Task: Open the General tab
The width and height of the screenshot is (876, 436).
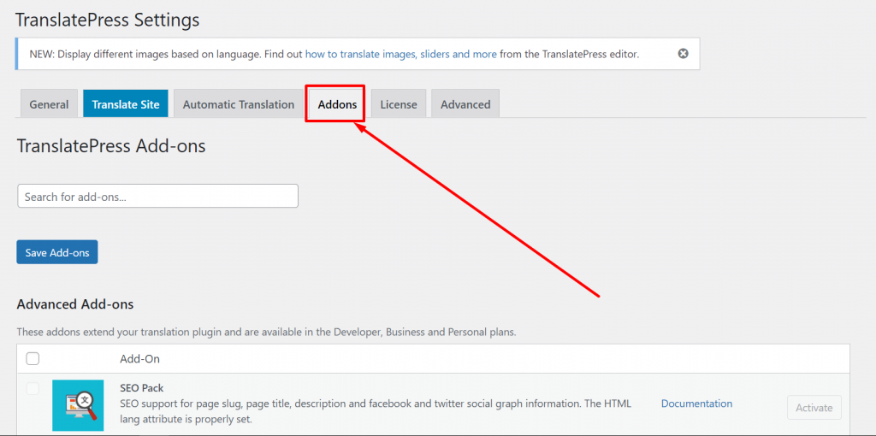Action: [x=49, y=104]
